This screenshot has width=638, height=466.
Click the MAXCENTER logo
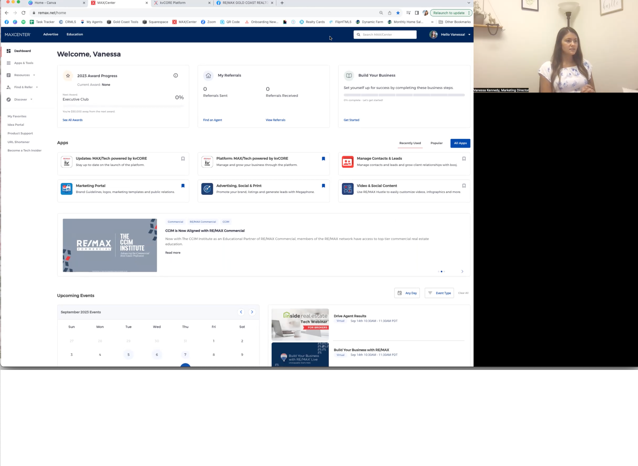click(x=18, y=35)
